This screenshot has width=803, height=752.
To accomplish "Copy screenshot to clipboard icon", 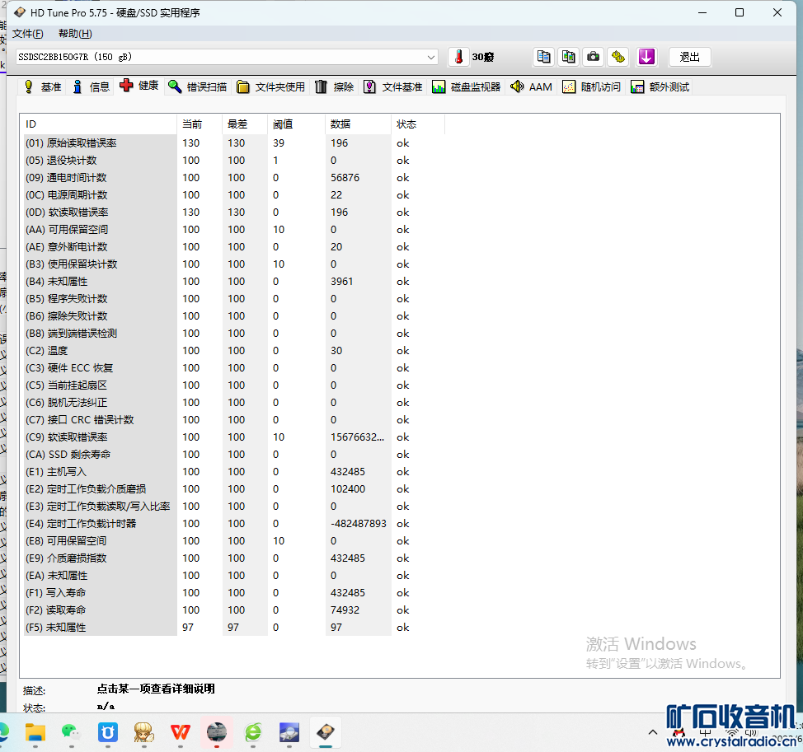I will pyautogui.click(x=569, y=57).
